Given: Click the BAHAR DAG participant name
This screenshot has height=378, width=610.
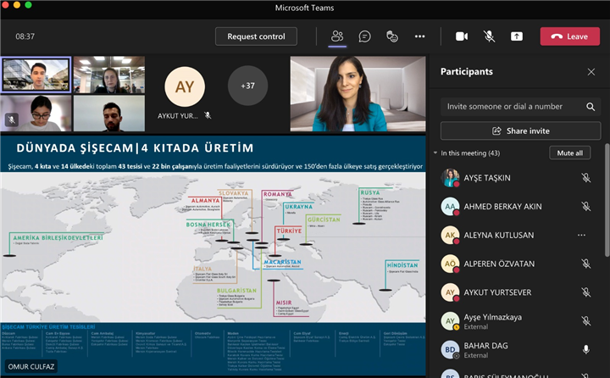Looking at the screenshot, I should (485, 346).
